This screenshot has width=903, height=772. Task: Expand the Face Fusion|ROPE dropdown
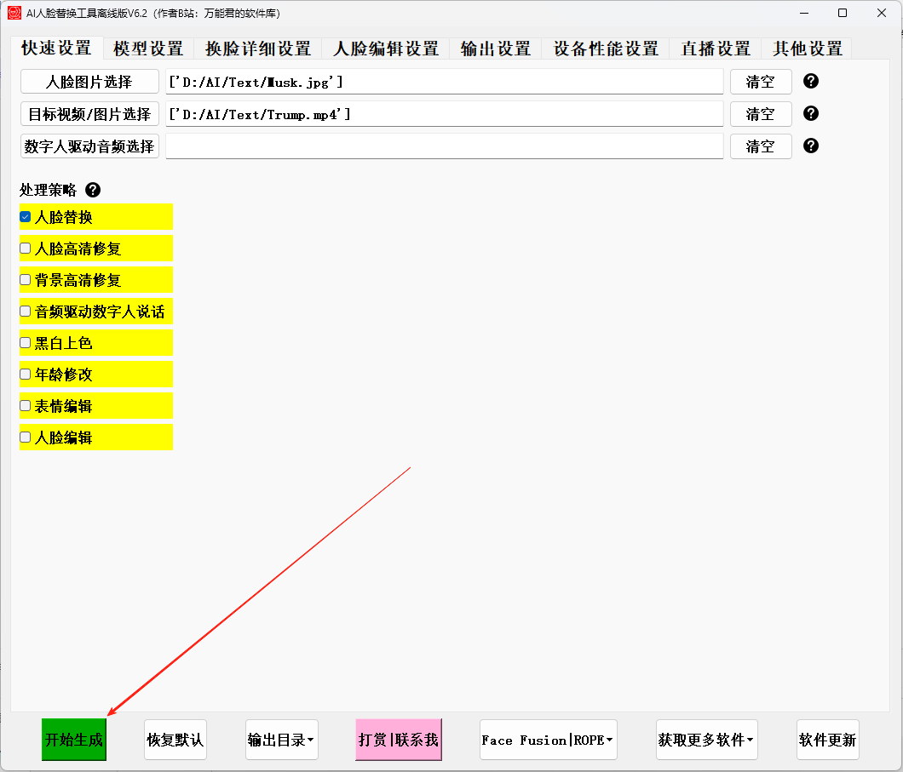(x=548, y=740)
